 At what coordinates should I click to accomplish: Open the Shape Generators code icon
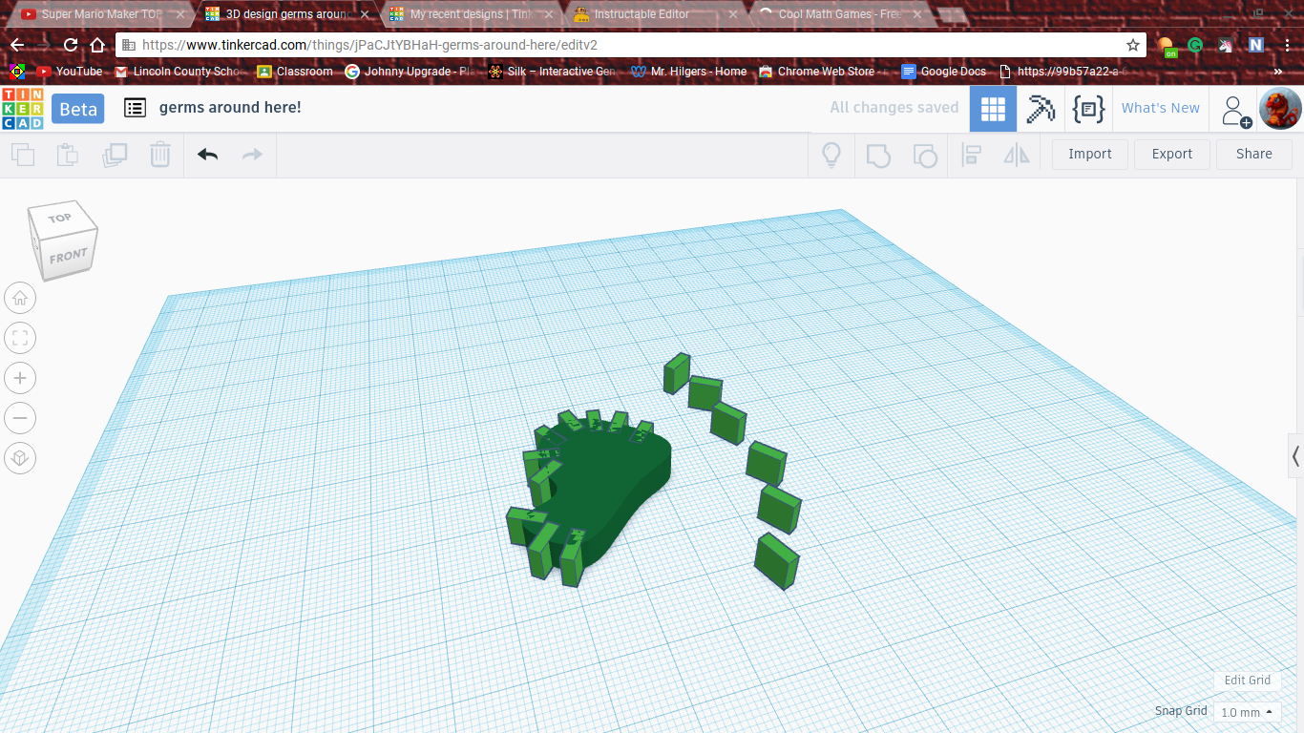pyautogui.click(x=1088, y=109)
